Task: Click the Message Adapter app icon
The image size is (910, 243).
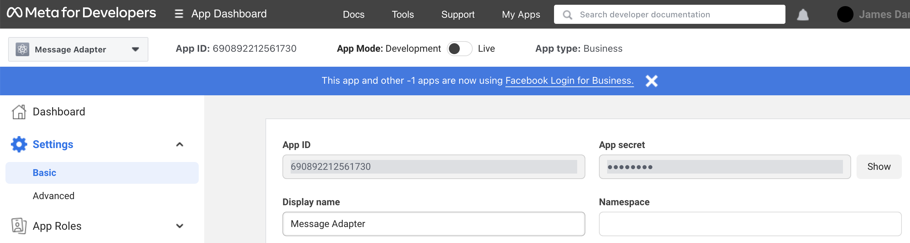Action: (22, 49)
